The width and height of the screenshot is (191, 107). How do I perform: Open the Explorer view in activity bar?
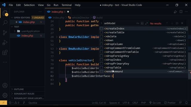(x=5, y=13)
